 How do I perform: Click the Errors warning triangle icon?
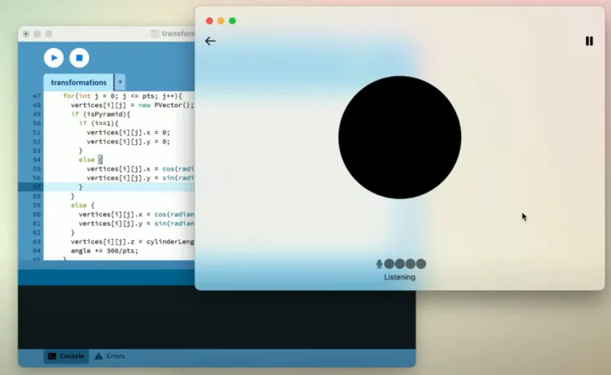[99, 356]
